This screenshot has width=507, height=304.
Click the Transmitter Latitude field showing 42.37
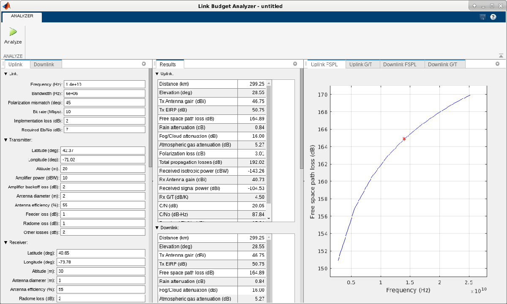point(103,150)
